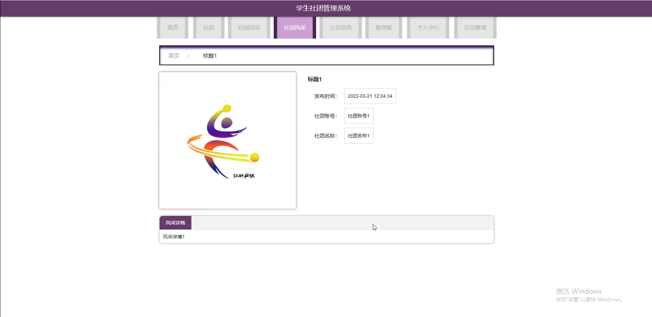Switch to the 社团活动 tab

249,27
